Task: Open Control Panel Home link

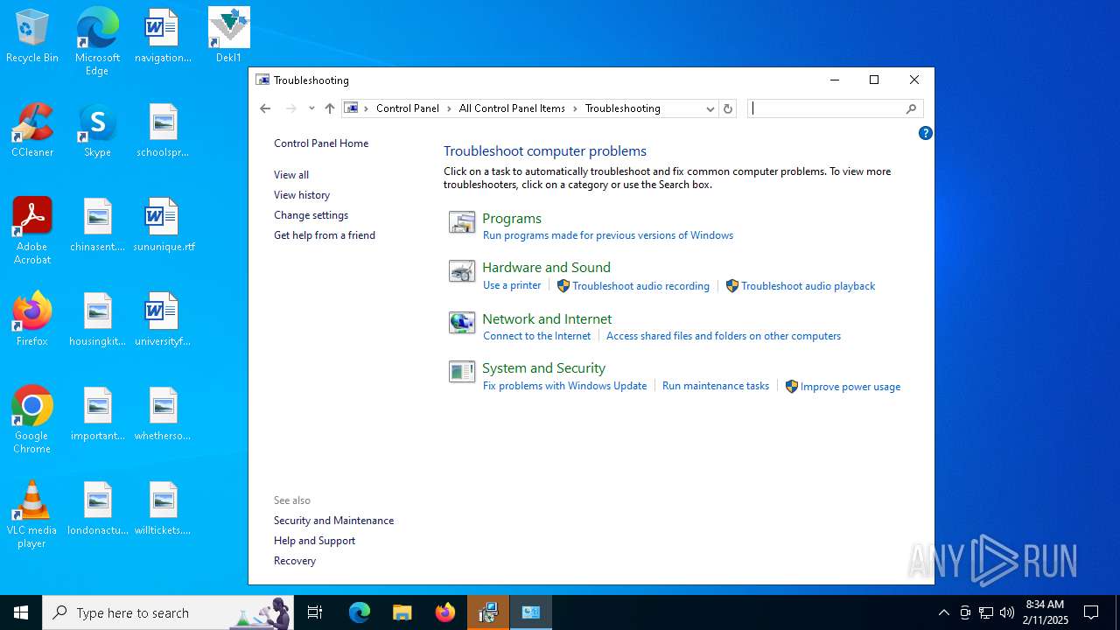Action: [x=321, y=143]
